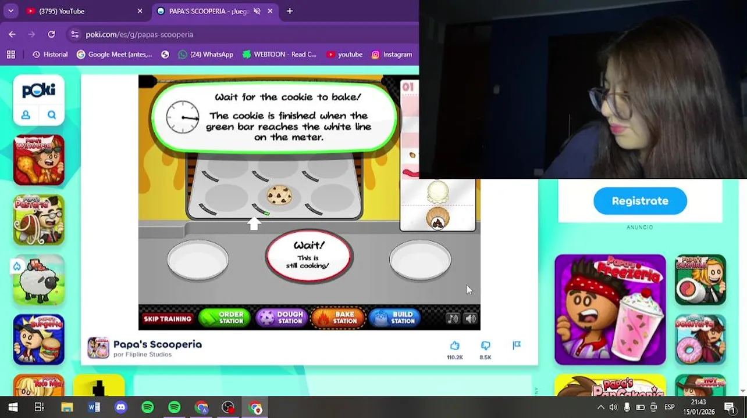Viewport: 747px width, 418px height.
Task: Open Papa's Freezeria game thumbnail
Action: (x=610, y=309)
